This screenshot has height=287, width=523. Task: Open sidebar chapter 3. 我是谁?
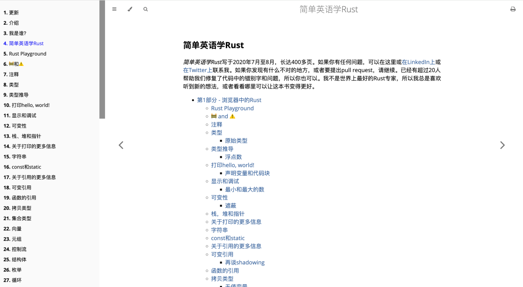[15, 33]
